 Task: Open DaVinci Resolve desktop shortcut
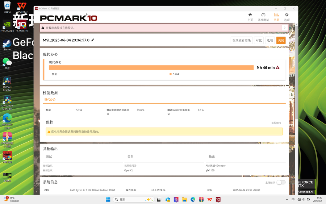tap(7, 84)
